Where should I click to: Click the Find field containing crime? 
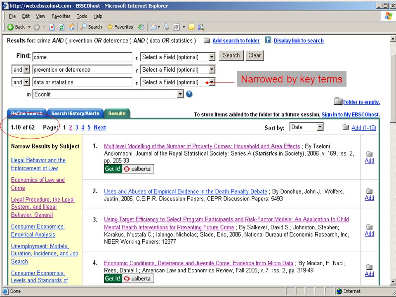[82, 57]
